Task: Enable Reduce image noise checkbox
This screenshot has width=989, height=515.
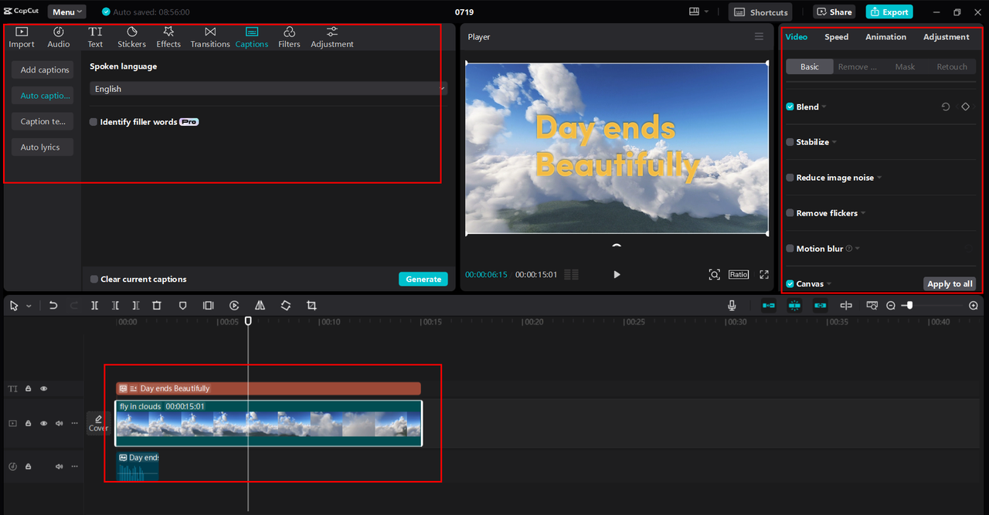Action: (x=790, y=178)
